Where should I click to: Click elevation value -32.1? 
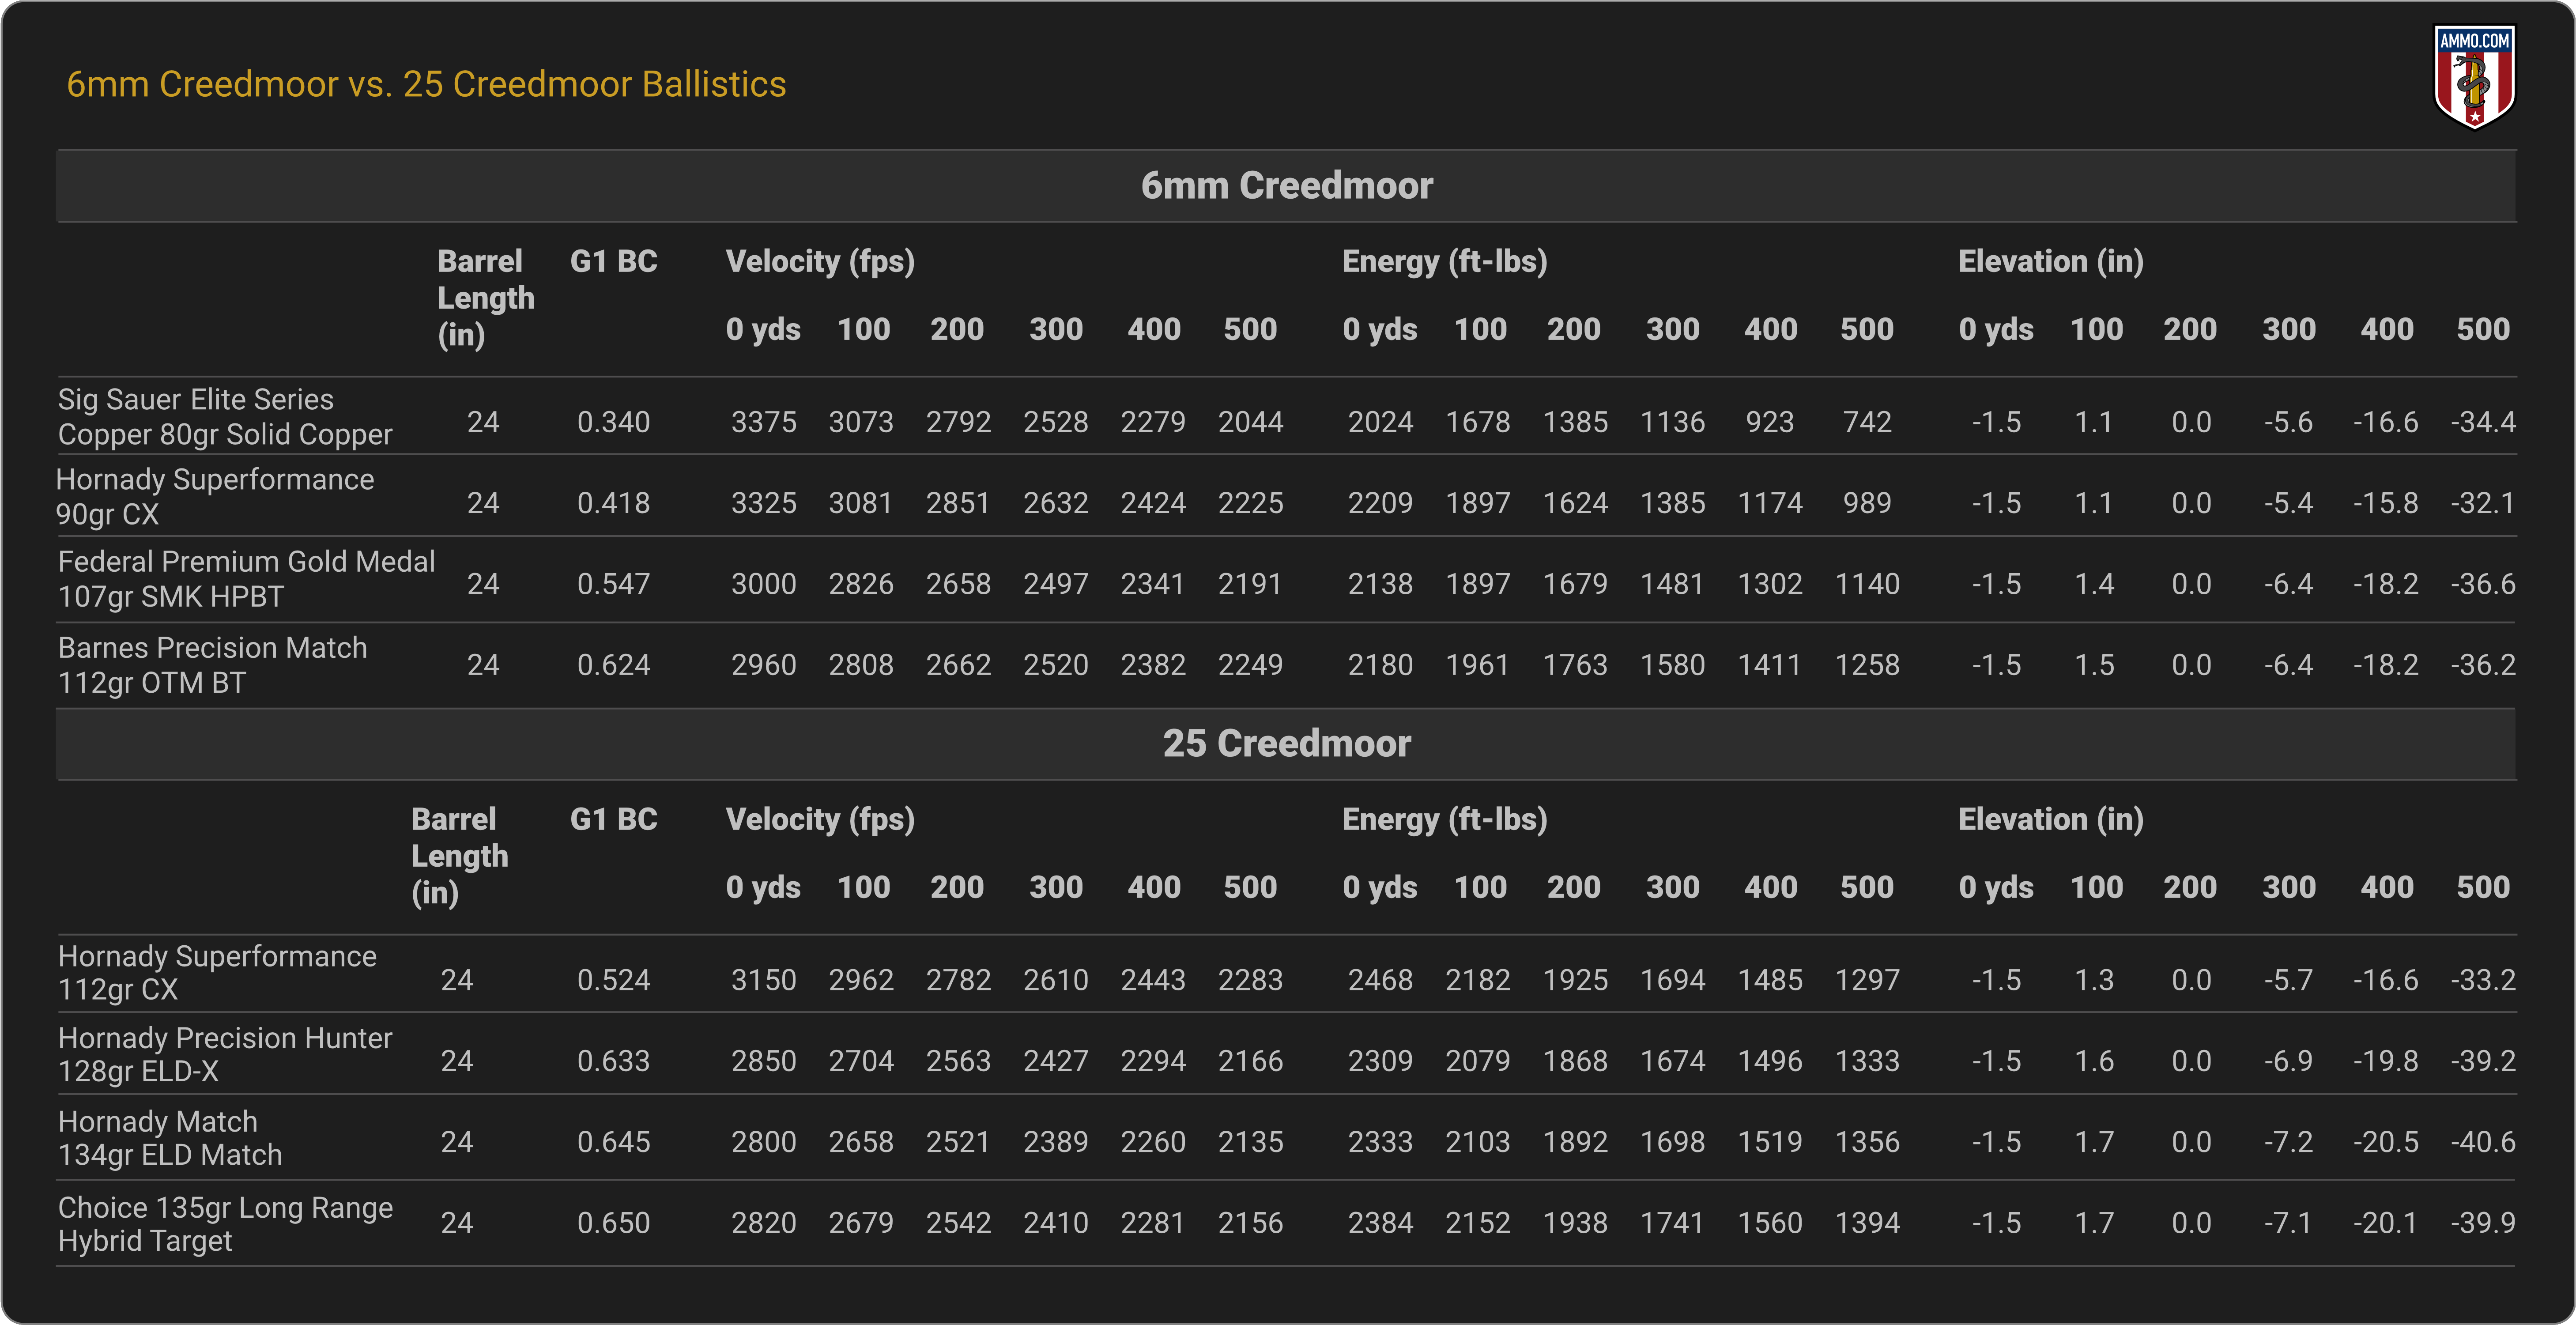2483,503
